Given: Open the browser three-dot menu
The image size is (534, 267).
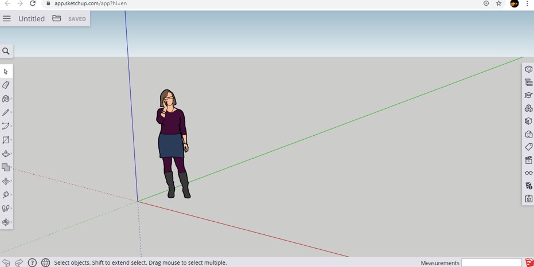Looking at the screenshot, I should 527,3.
